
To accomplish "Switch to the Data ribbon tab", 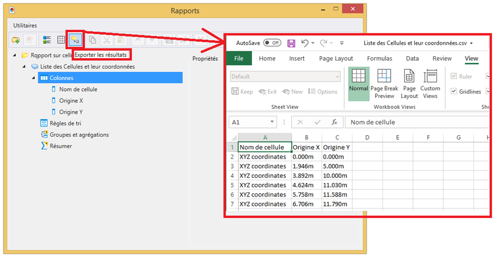I will [x=413, y=59].
